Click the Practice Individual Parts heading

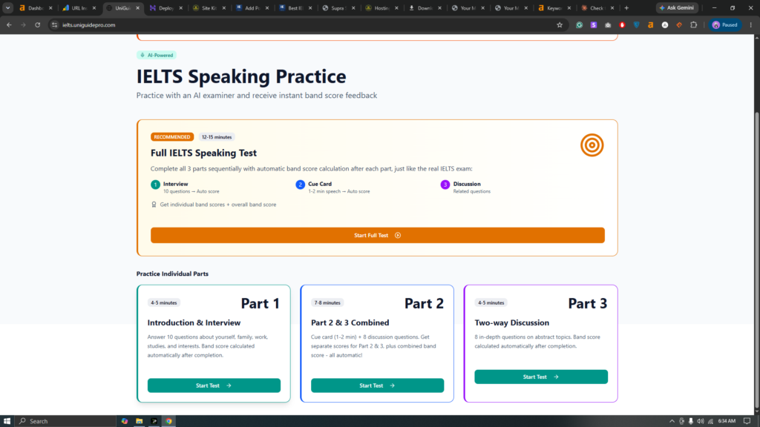coord(172,274)
